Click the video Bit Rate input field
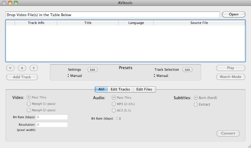 click(x=52, y=117)
